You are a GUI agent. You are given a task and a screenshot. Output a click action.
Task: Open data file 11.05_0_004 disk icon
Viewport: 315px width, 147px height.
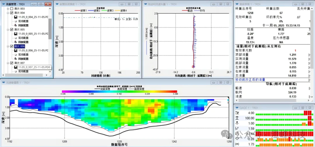(x=16, y=17)
